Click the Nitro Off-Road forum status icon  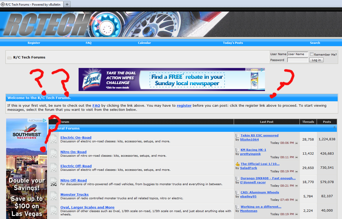point(54,182)
